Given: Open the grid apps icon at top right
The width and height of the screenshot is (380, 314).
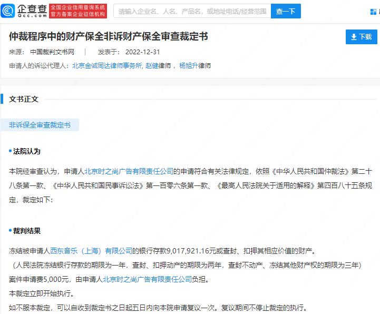Looking at the screenshot, I should point(373,12).
